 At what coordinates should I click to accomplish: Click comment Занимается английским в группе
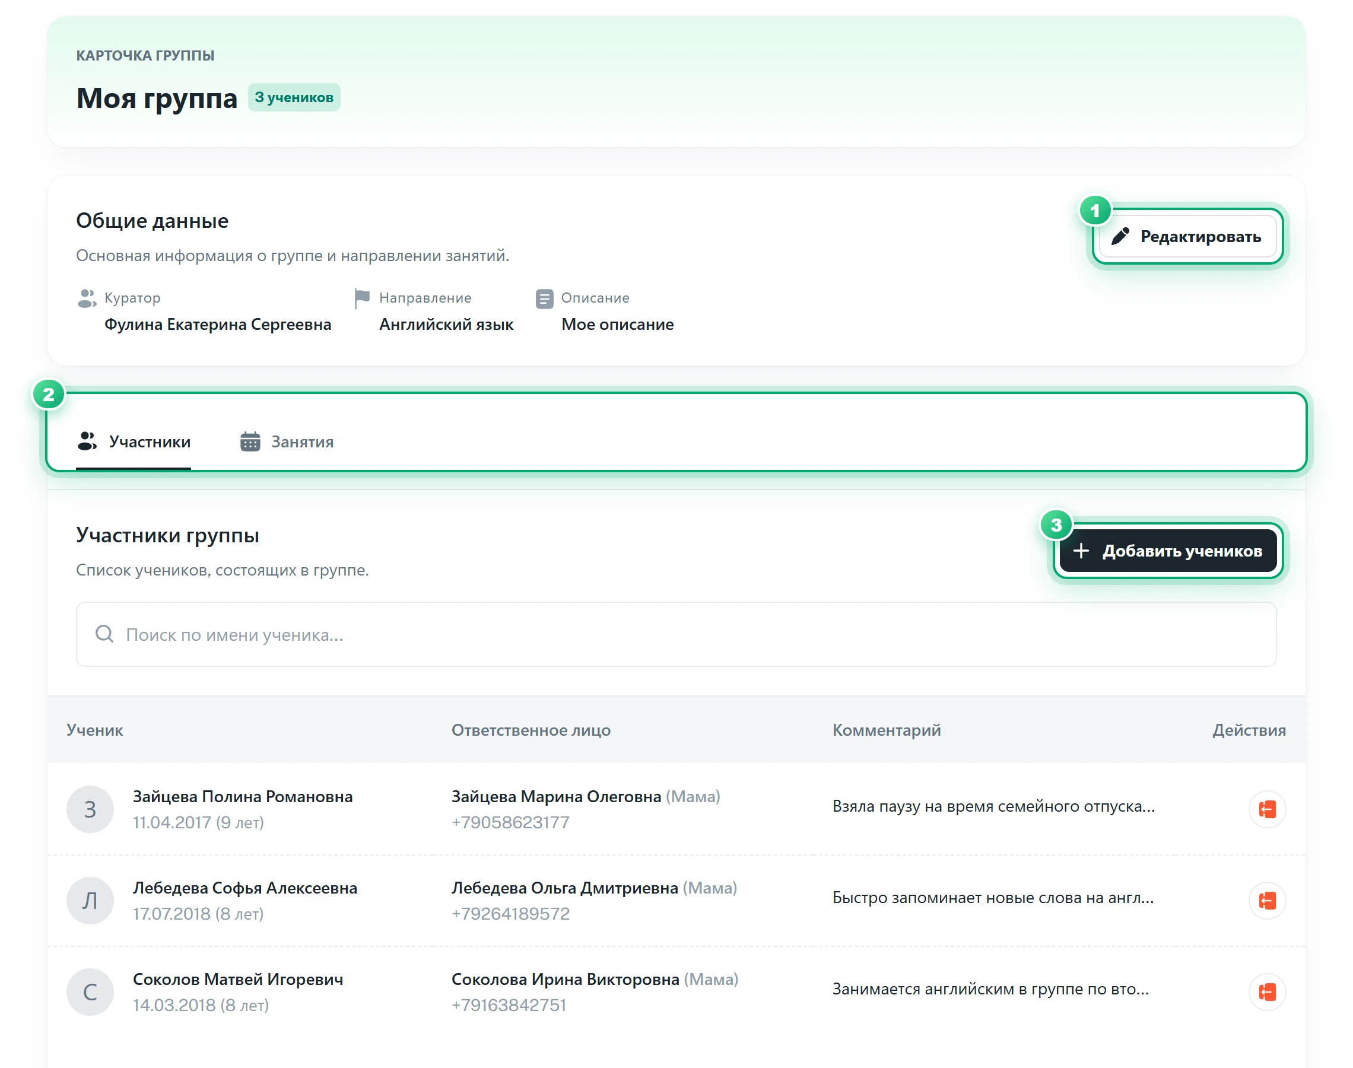[x=990, y=988]
